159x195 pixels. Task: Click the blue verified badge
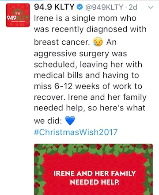click(x=80, y=7)
